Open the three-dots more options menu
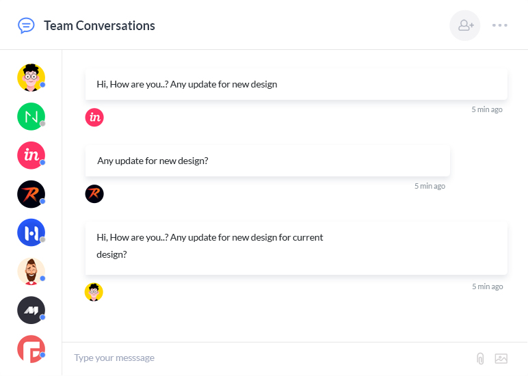The height and width of the screenshot is (376, 528). click(500, 25)
